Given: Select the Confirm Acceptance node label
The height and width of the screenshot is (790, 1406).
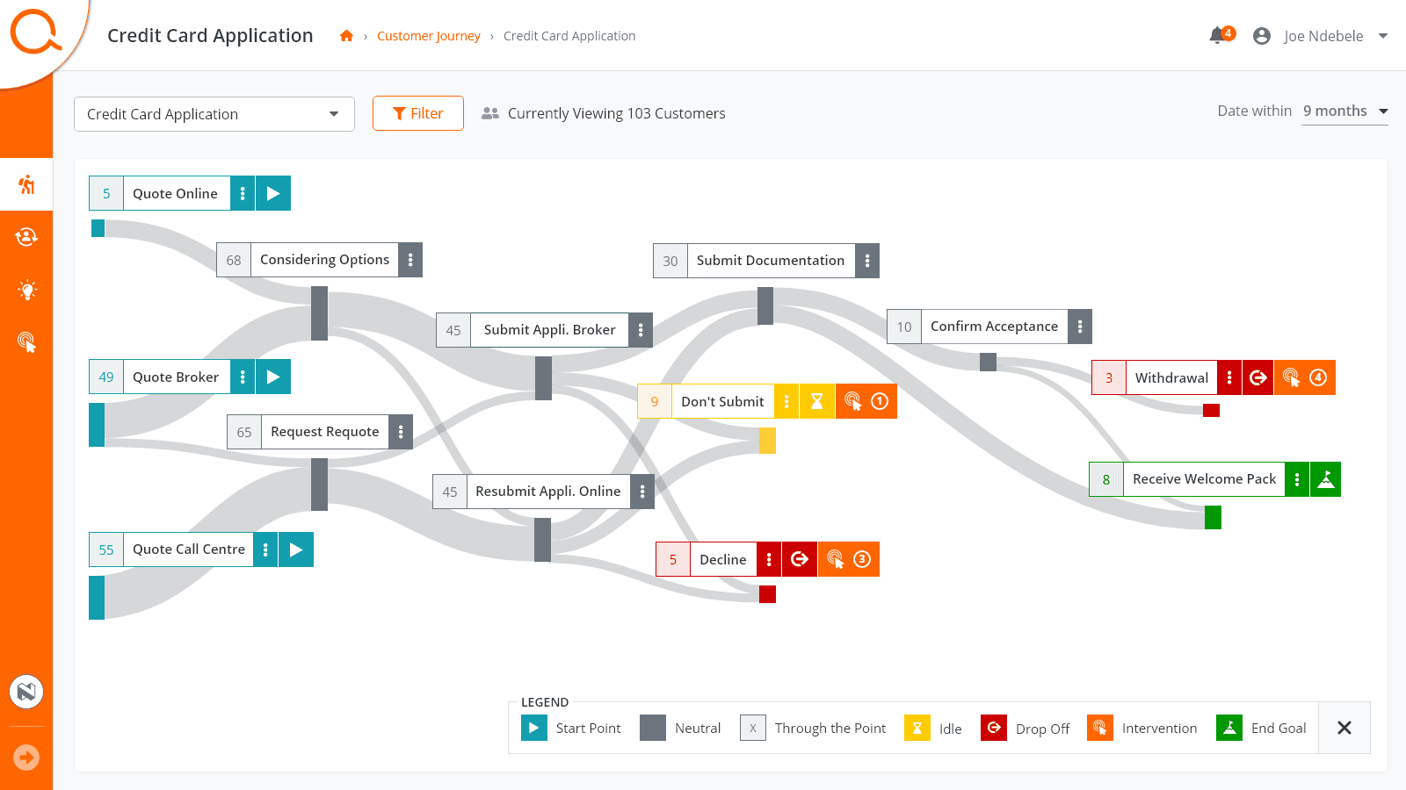Looking at the screenshot, I should pyautogui.click(x=994, y=327).
